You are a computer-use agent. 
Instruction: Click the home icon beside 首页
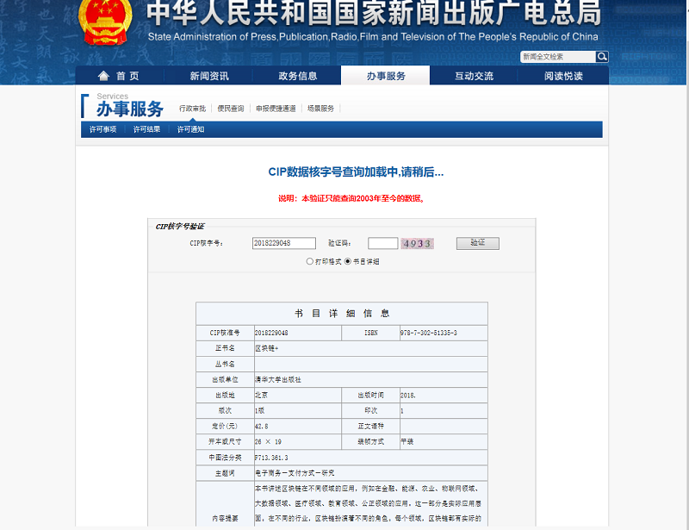coord(103,76)
